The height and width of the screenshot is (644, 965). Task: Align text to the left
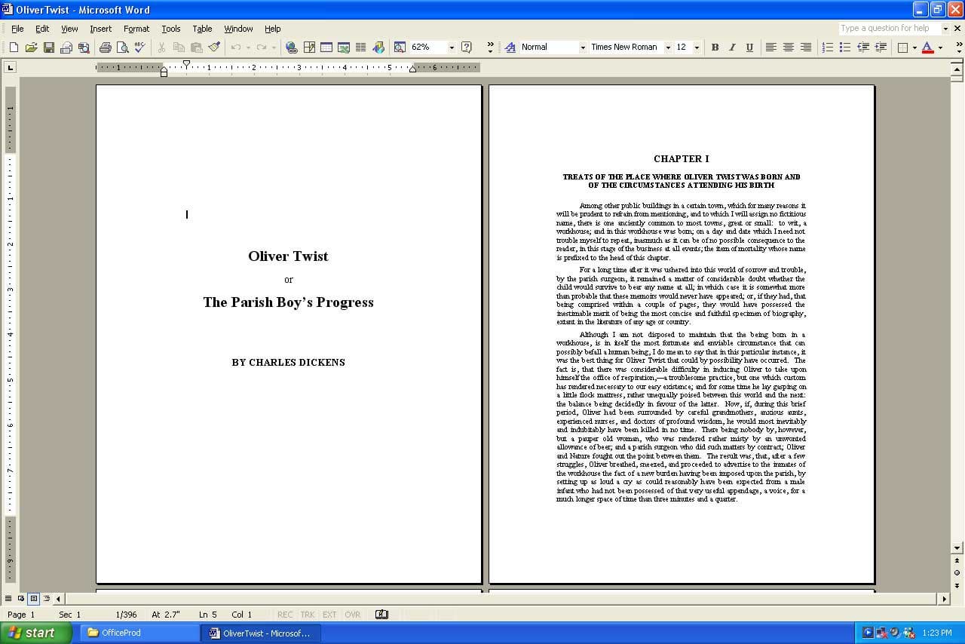pos(770,48)
